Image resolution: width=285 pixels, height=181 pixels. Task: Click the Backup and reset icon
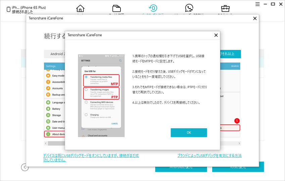click(48, 95)
